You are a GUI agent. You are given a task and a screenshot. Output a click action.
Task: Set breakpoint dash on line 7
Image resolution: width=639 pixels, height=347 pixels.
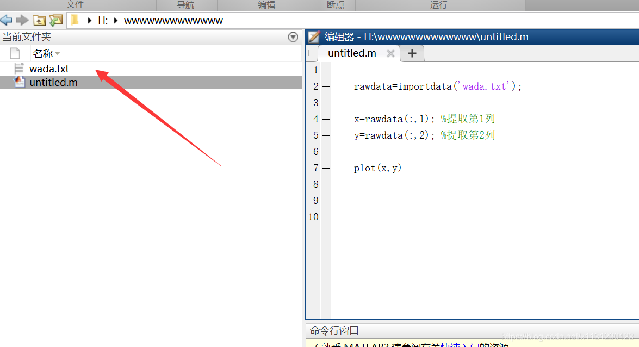pos(326,168)
